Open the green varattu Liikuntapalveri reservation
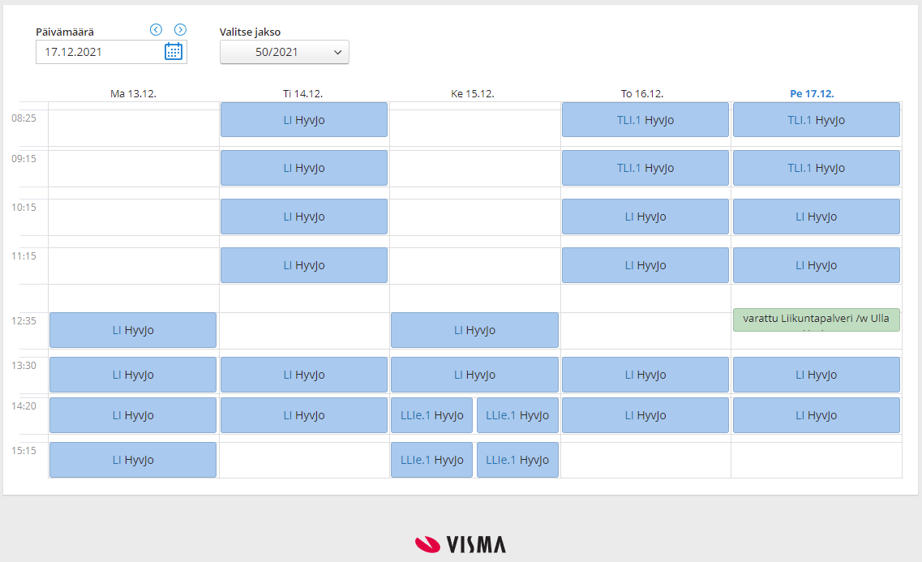 click(x=816, y=320)
